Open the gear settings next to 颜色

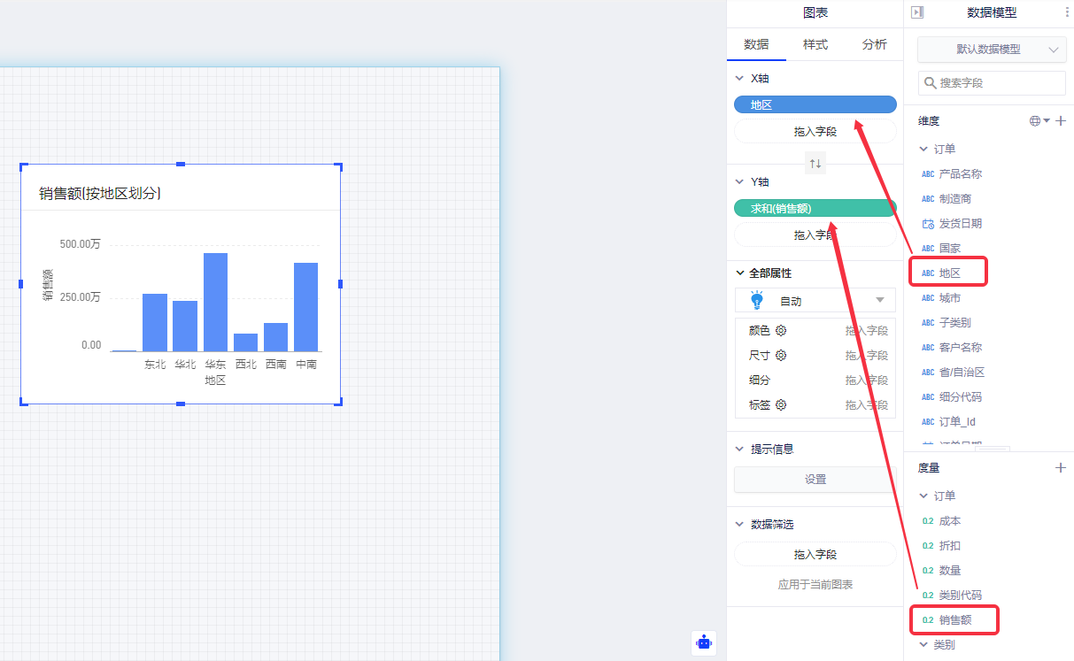781,331
